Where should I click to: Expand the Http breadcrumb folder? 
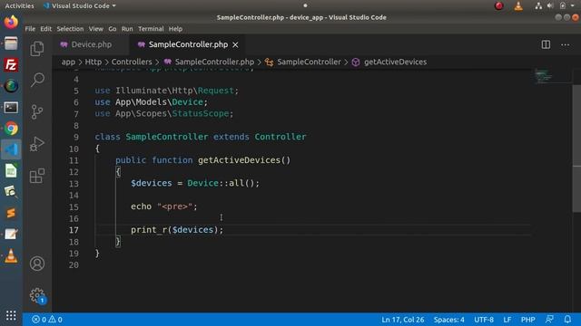click(x=93, y=62)
